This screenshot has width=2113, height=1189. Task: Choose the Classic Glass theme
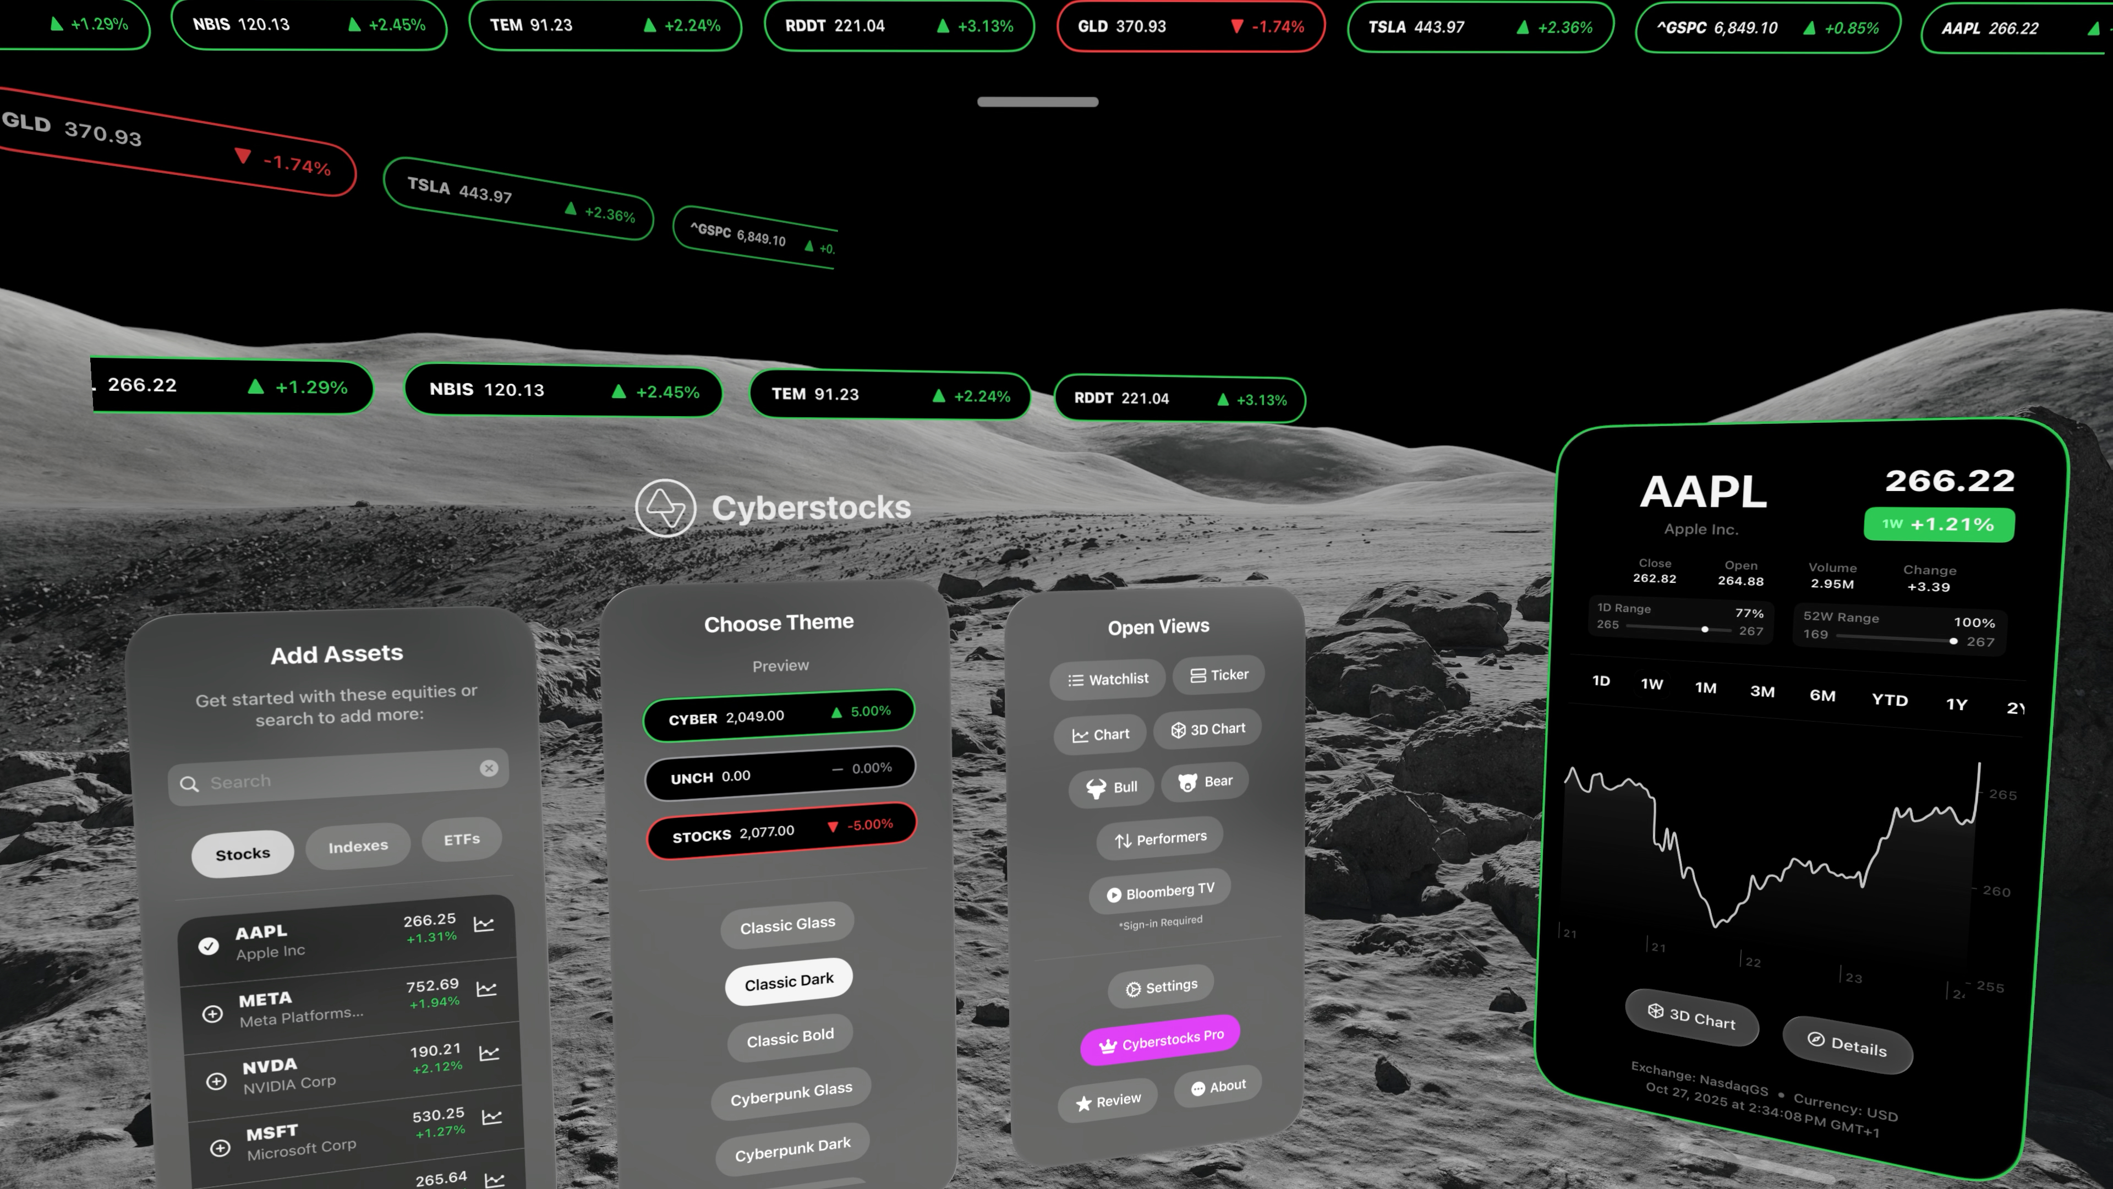[x=787, y=925]
